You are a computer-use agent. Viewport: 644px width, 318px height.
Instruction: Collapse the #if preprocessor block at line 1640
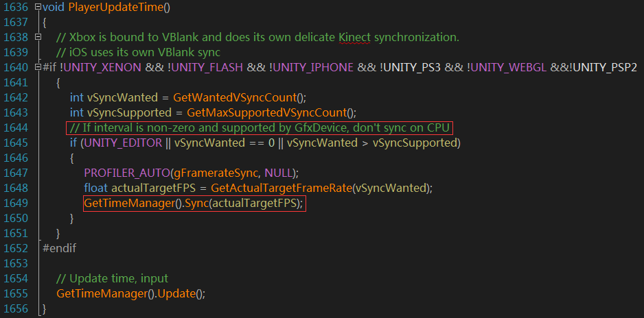pos(38,67)
